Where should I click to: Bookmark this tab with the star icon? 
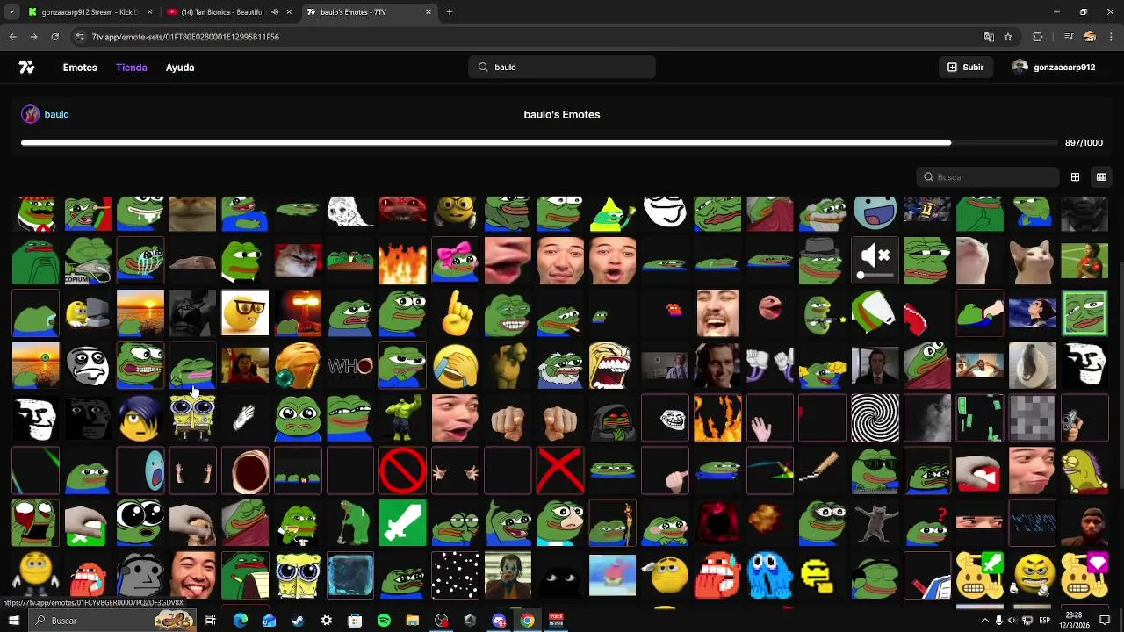[x=1008, y=37]
